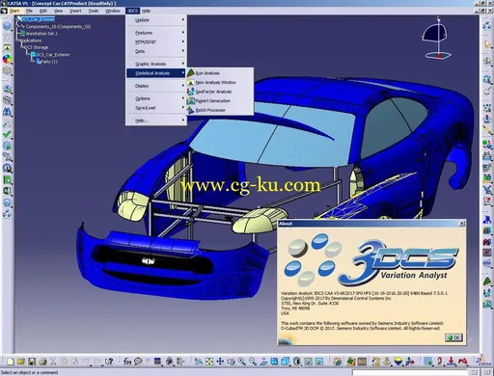Screen dimensions: 494x376
Task: Click the Fit All In icon
Action: pyautogui.click(x=209, y=362)
